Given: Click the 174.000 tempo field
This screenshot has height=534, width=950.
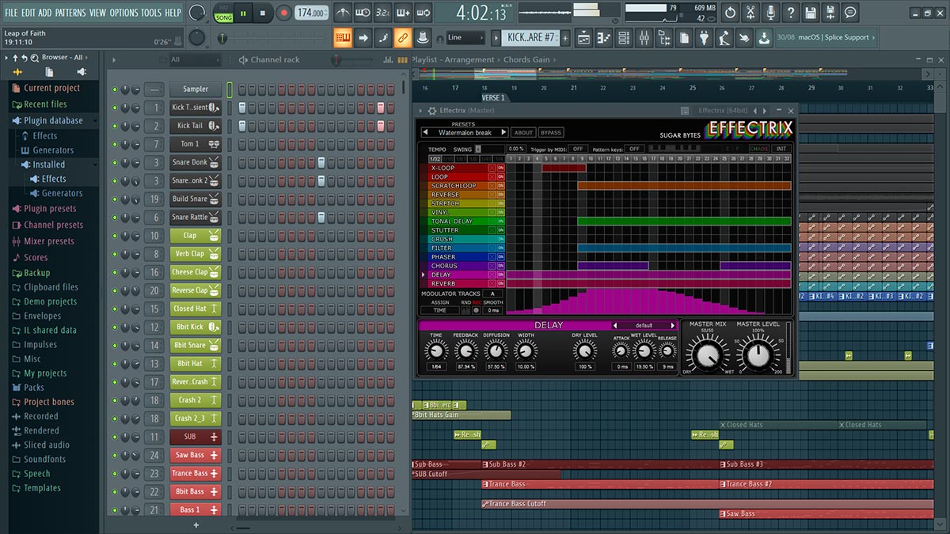Looking at the screenshot, I should [x=313, y=13].
